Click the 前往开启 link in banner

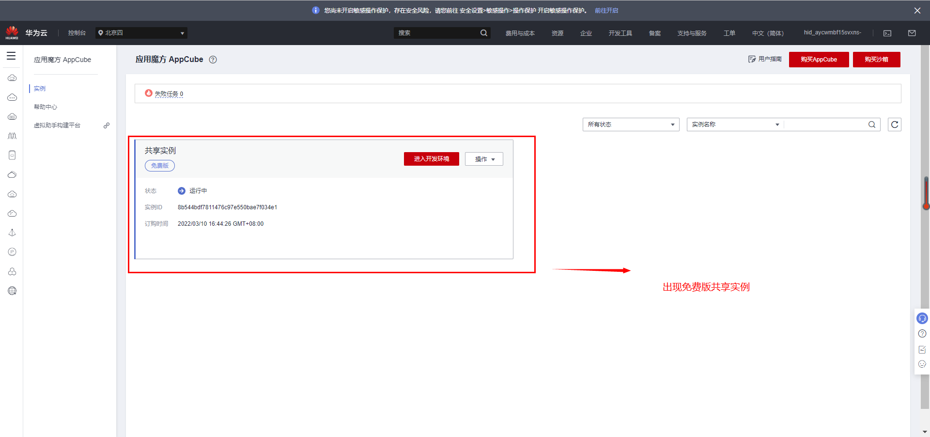tap(606, 11)
